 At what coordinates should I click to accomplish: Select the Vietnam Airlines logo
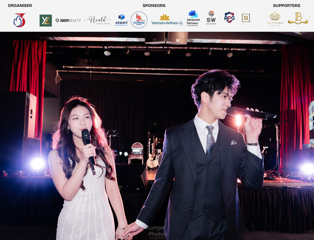167,20
